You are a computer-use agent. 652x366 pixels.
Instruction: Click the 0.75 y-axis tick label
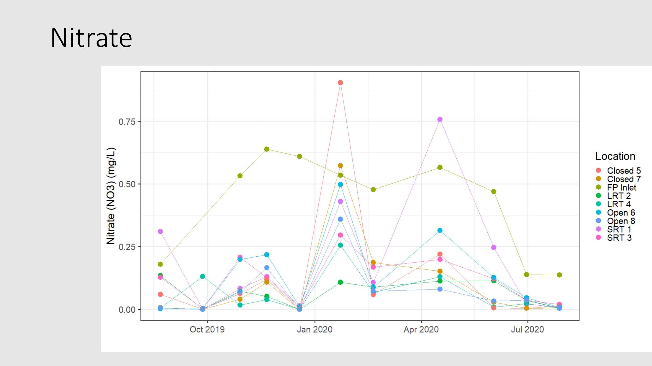(x=127, y=122)
